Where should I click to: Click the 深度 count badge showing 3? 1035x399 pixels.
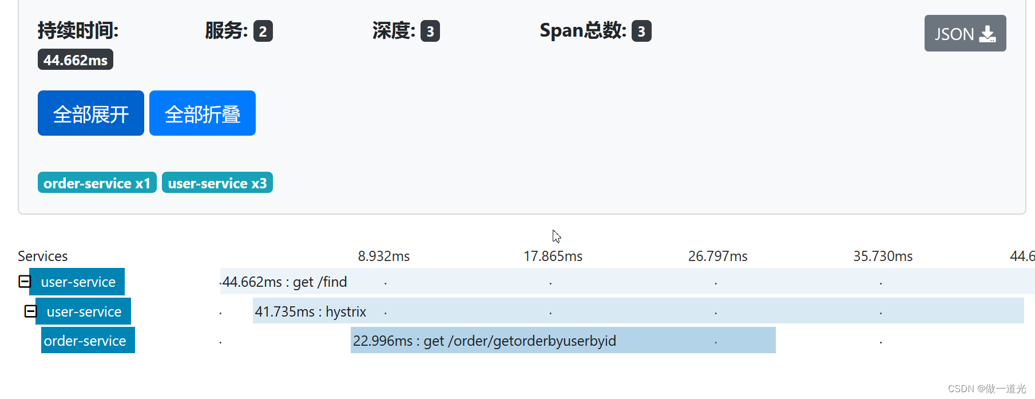pos(430,31)
